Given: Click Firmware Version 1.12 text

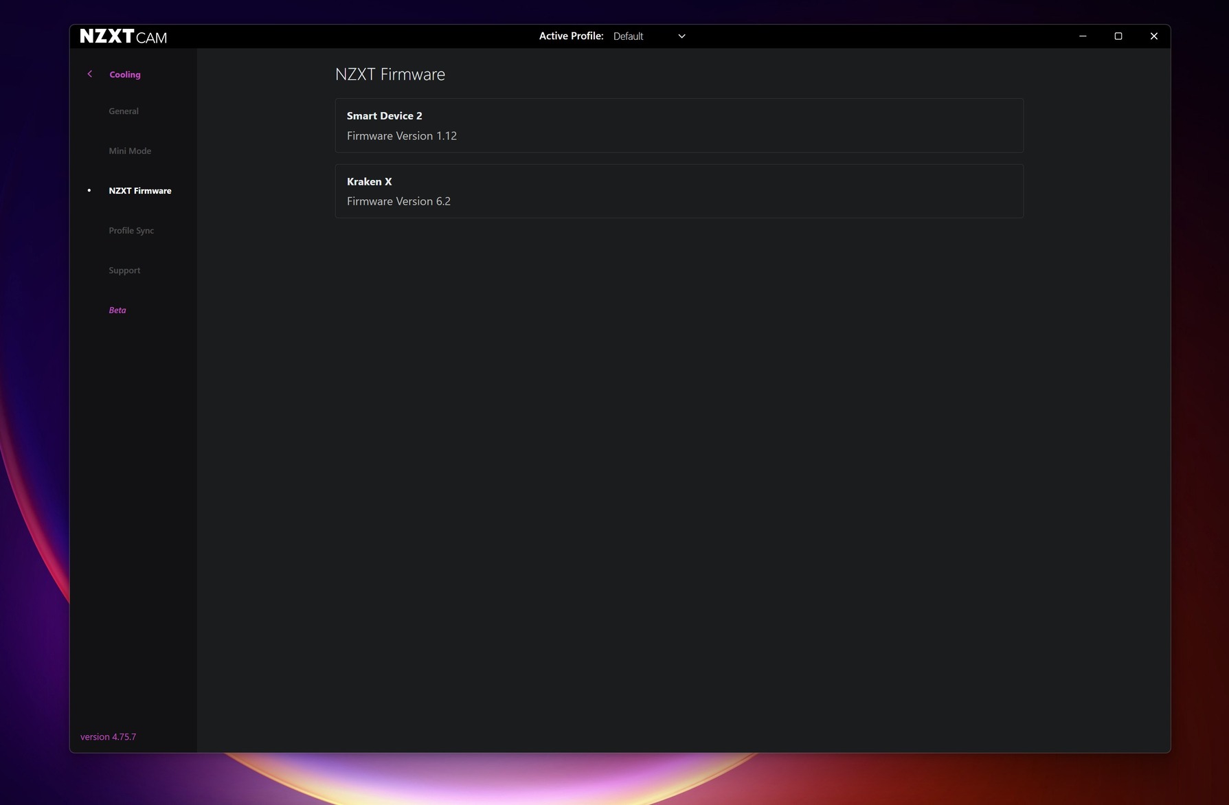Looking at the screenshot, I should 402,136.
